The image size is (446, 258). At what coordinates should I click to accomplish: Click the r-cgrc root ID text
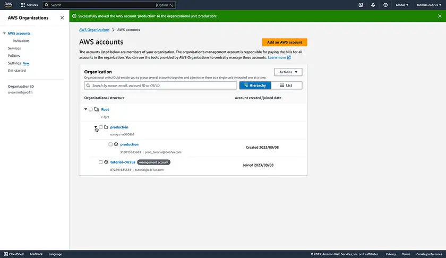[x=105, y=117]
